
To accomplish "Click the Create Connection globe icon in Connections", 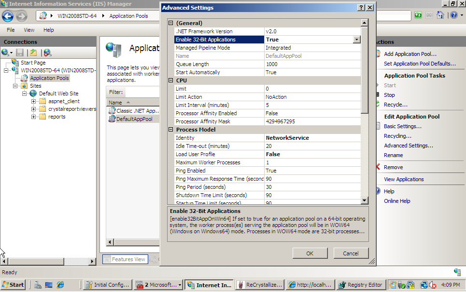I will 5,53.
